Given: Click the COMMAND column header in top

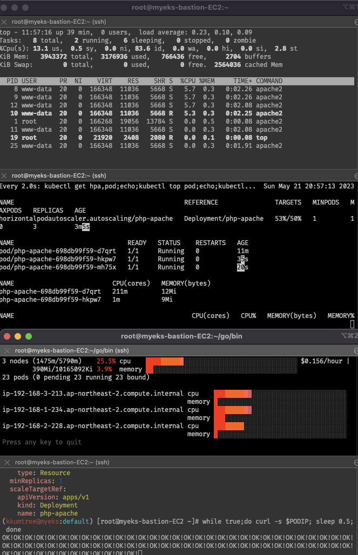Looking at the screenshot, I should (269, 81).
